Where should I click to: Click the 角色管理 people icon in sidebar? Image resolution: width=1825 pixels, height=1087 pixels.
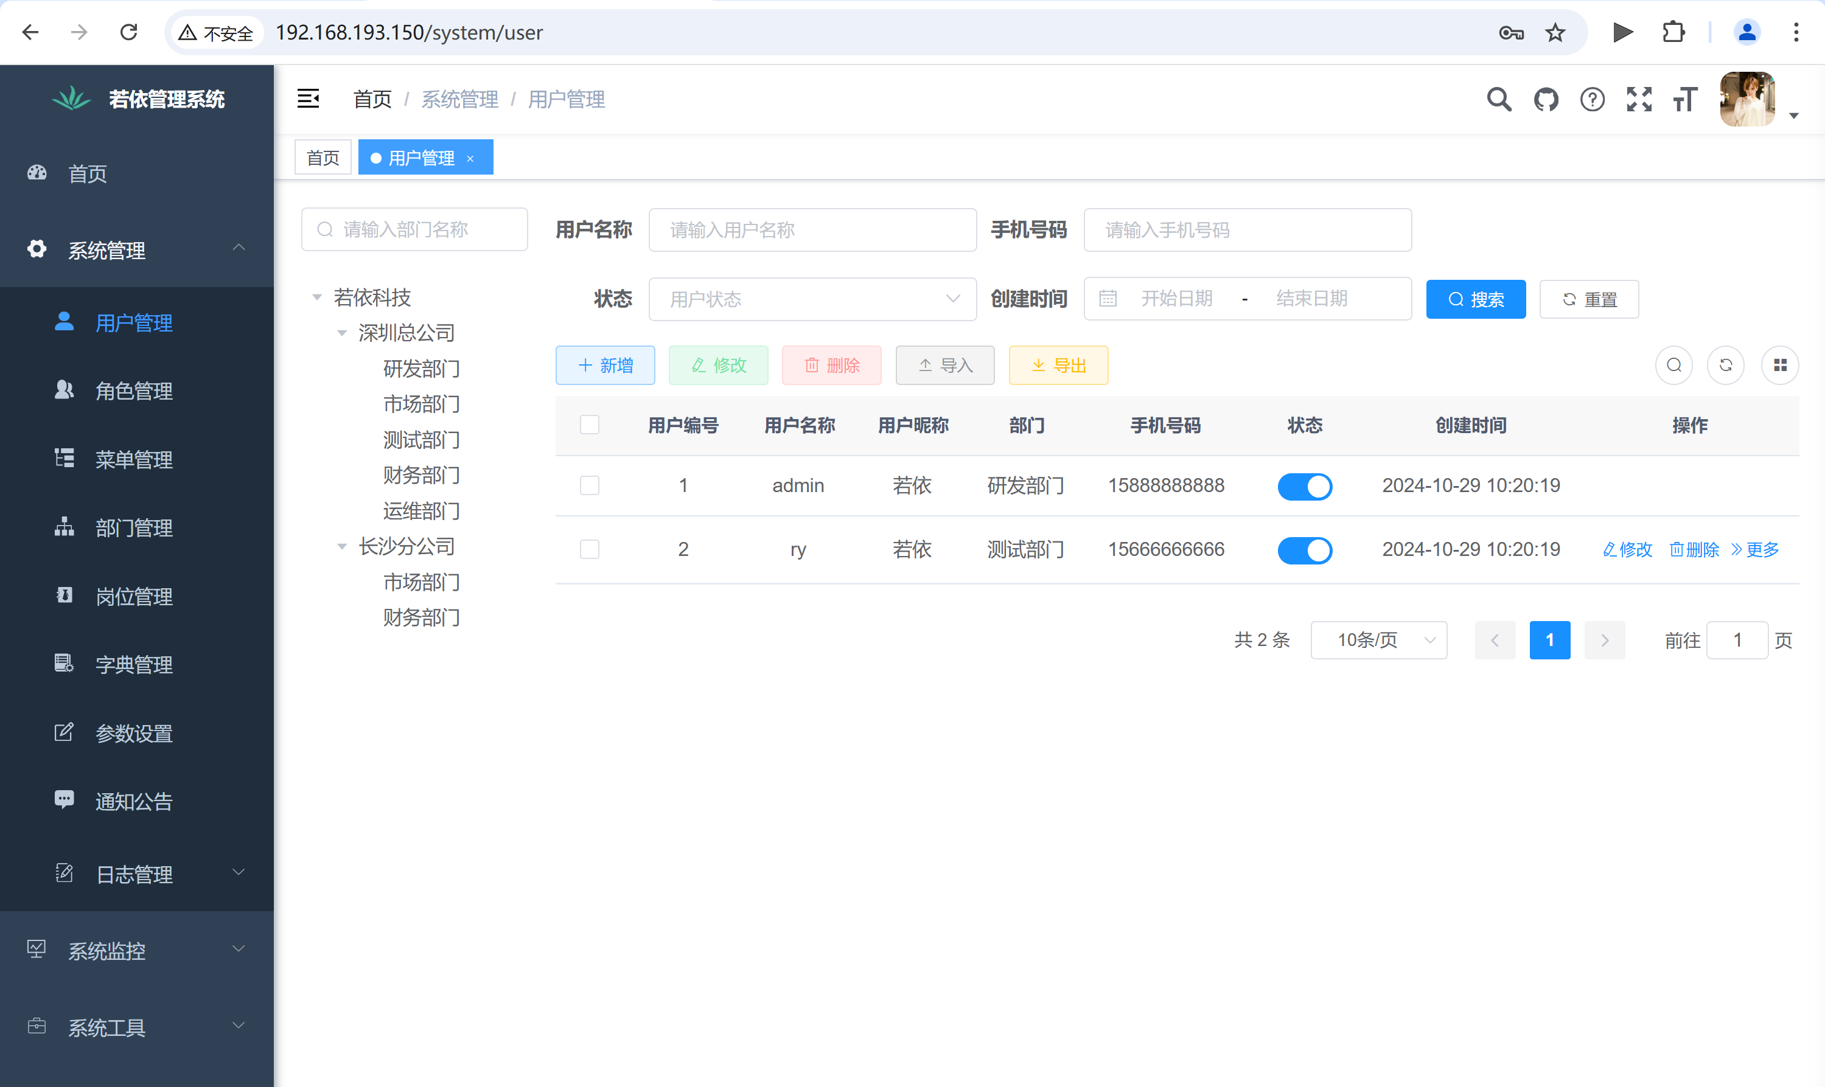(65, 390)
